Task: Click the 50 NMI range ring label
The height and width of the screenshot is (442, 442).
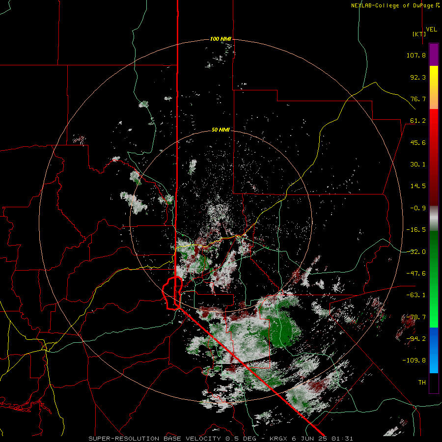Action: [x=221, y=130]
